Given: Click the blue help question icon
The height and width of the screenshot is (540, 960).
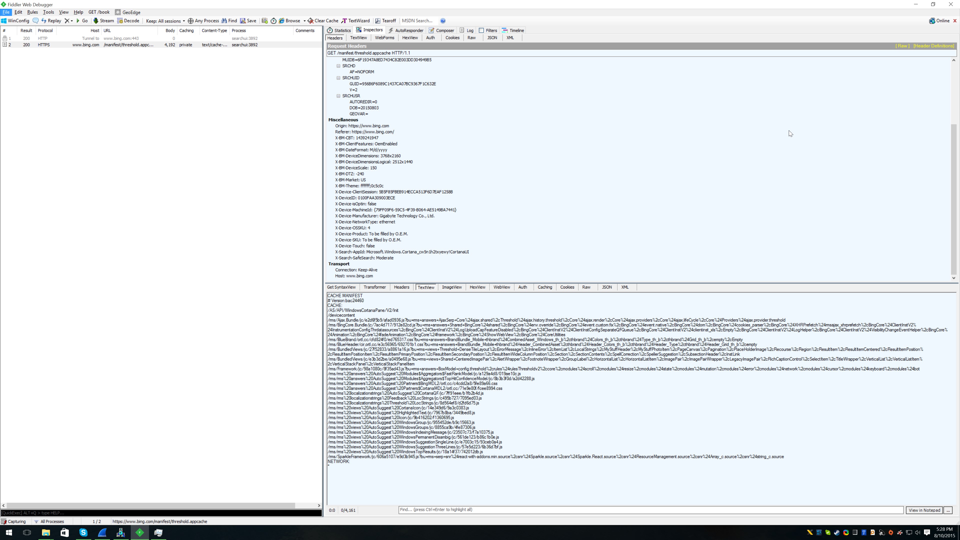Looking at the screenshot, I should [x=443, y=21].
